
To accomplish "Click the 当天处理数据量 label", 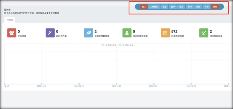I will pos(140,36).
